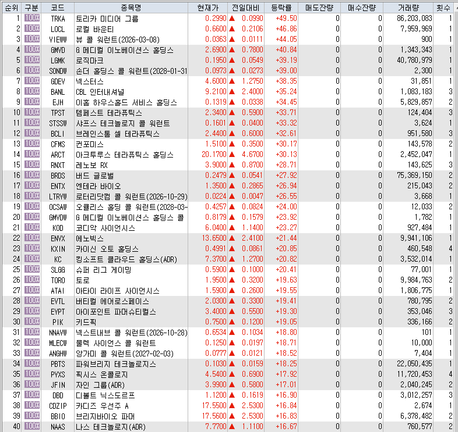This screenshot has height=432, width=458.
Task: Click the up-arrow icon in SLGG row
Action: (x=232, y=269)
